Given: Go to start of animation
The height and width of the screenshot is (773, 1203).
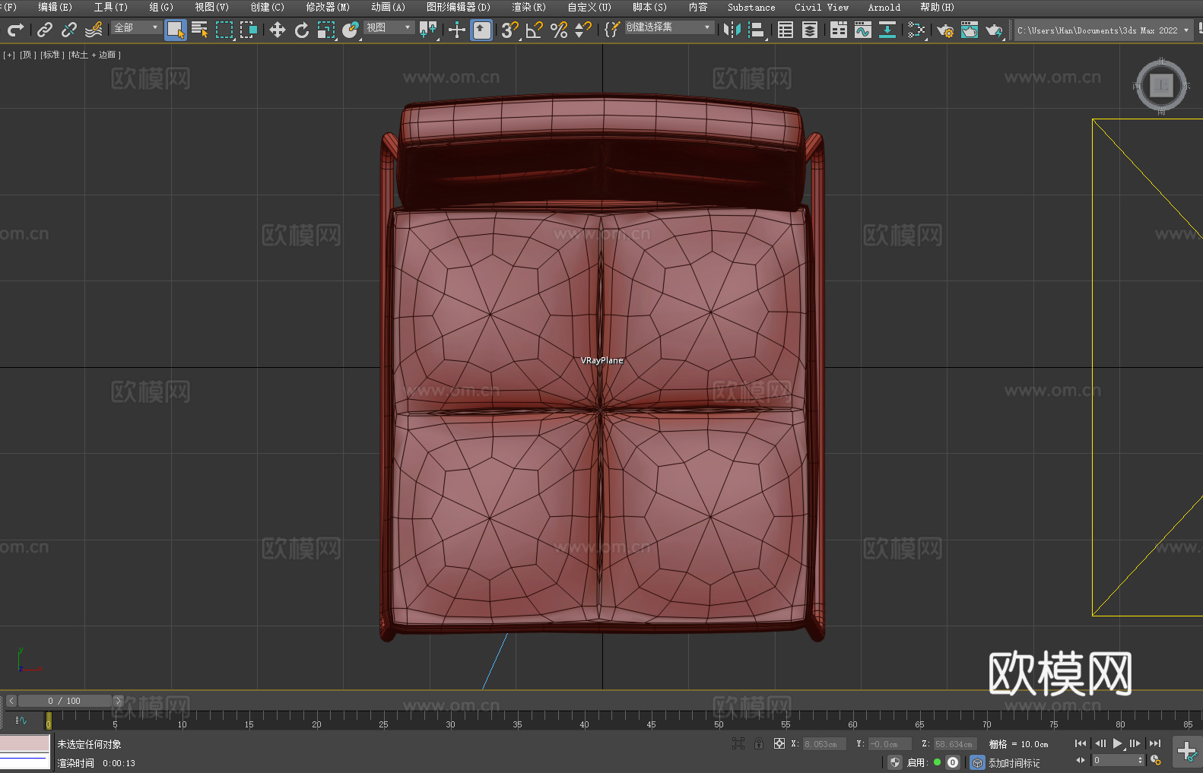Looking at the screenshot, I should tap(1080, 743).
